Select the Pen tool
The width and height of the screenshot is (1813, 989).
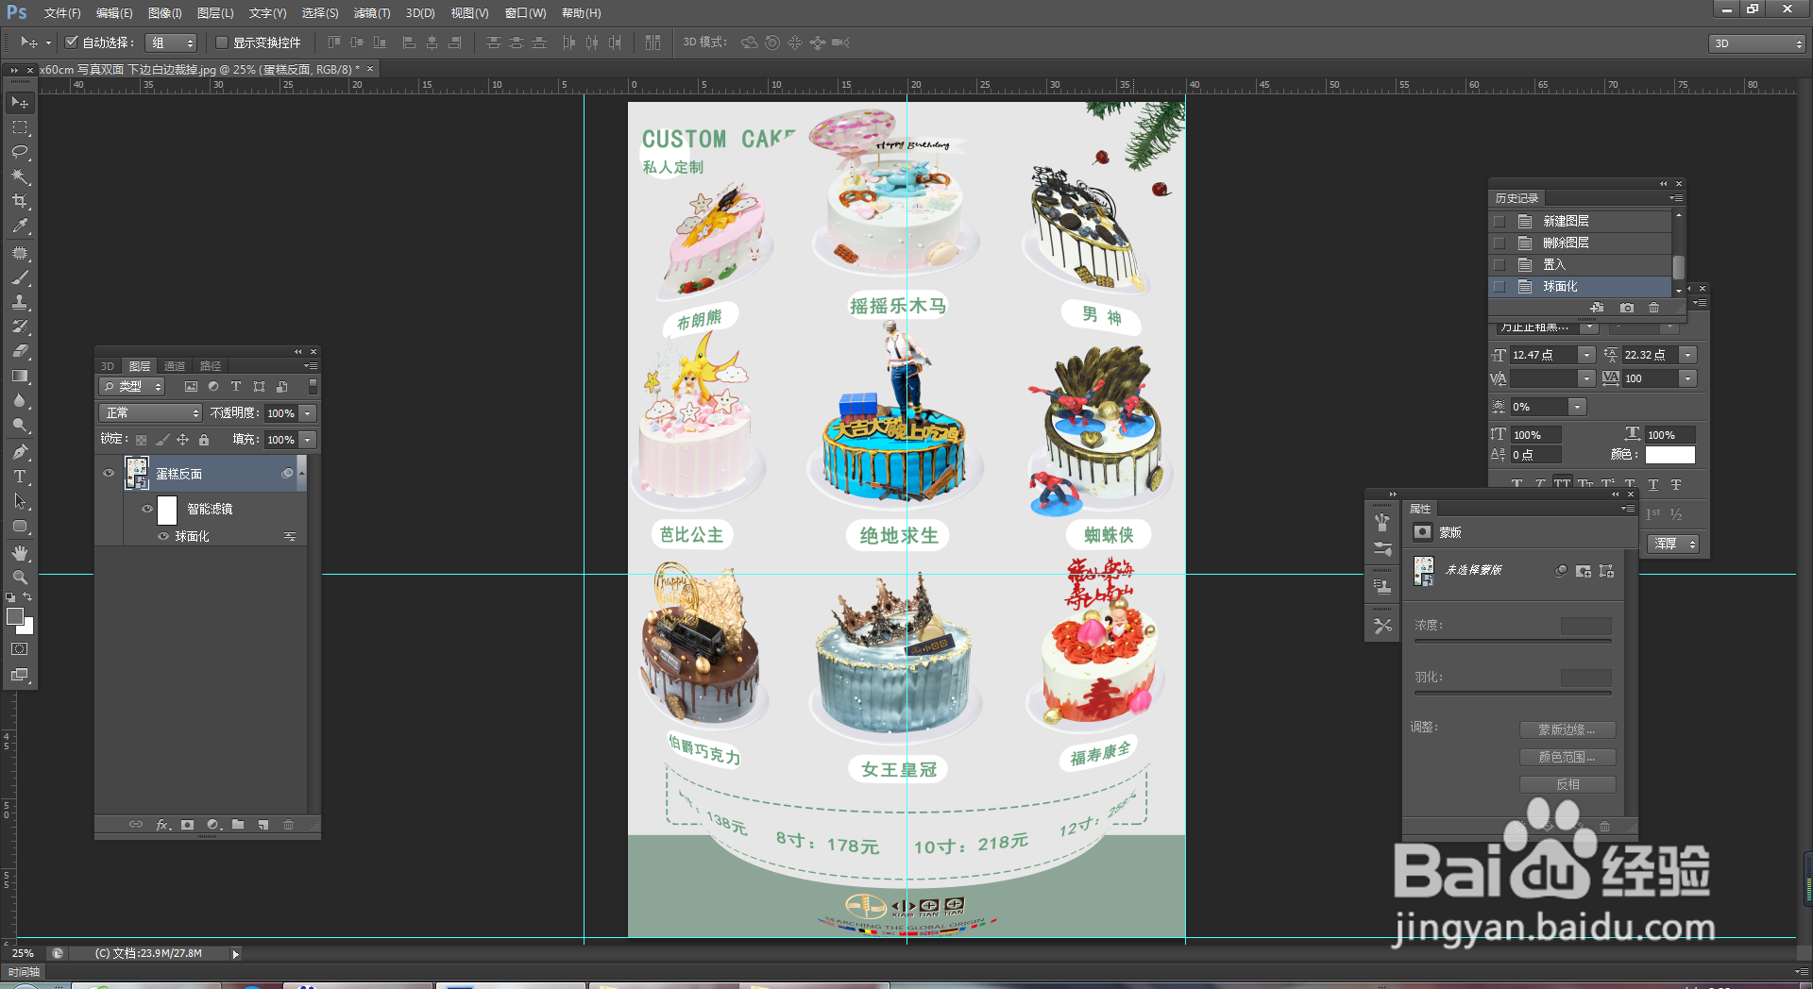pos(20,452)
